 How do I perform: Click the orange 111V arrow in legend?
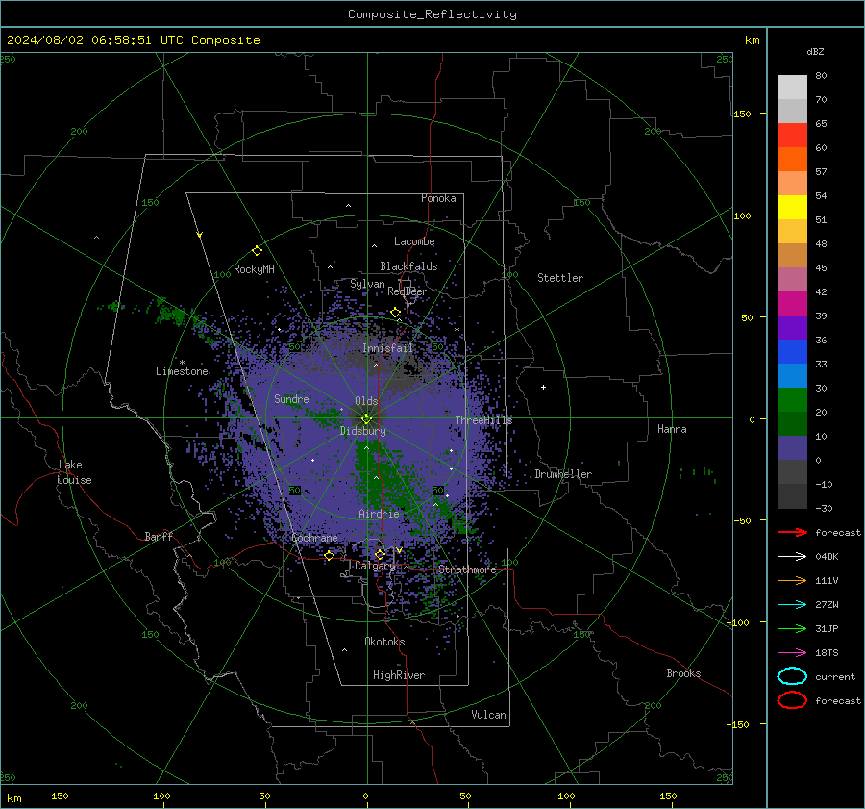pyautogui.click(x=792, y=580)
